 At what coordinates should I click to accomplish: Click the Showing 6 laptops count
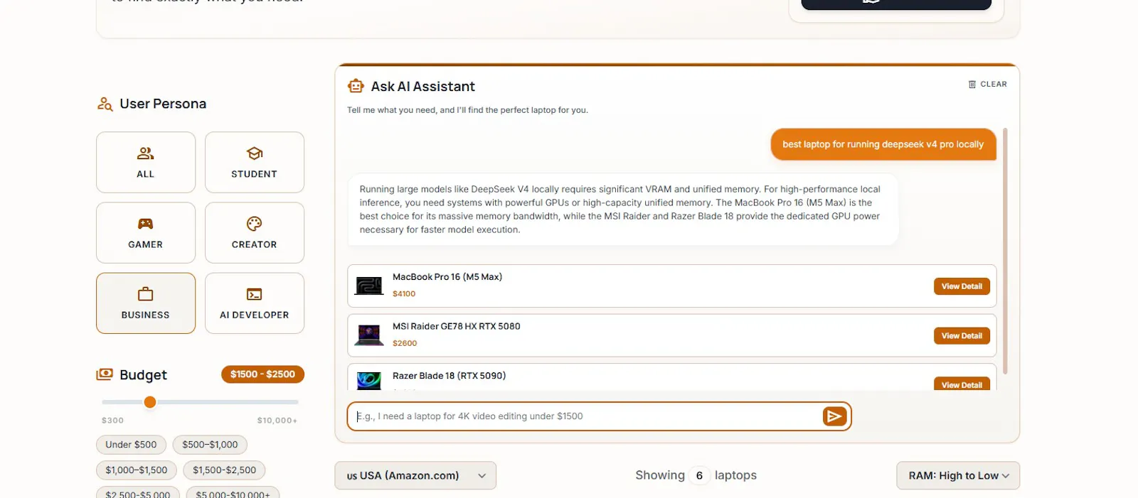pyautogui.click(x=696, y=475)
